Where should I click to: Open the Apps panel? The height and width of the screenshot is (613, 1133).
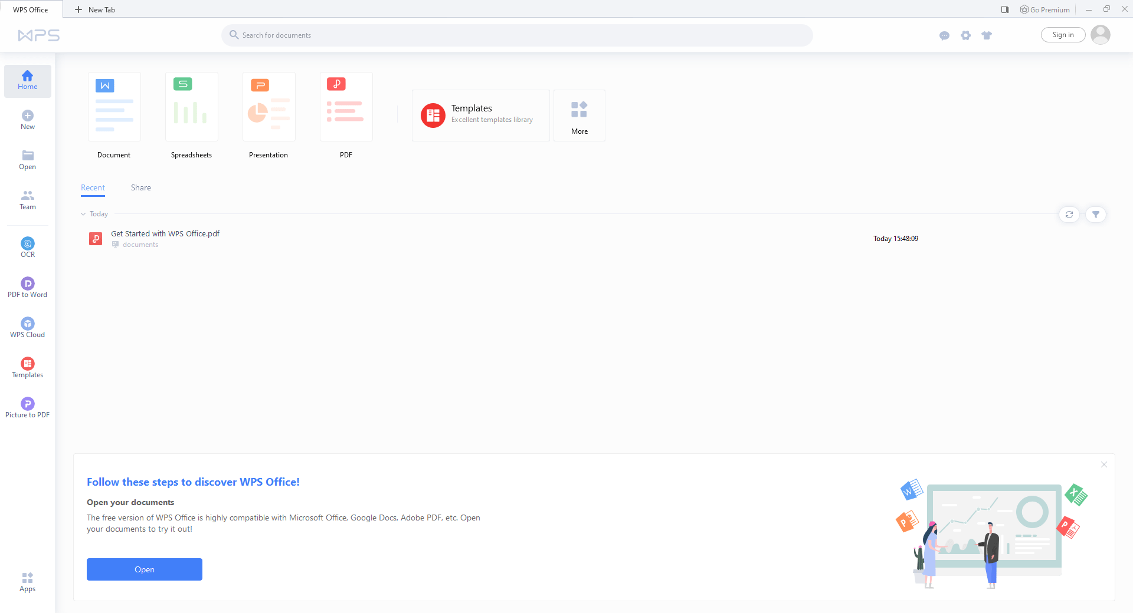point(28,582)
